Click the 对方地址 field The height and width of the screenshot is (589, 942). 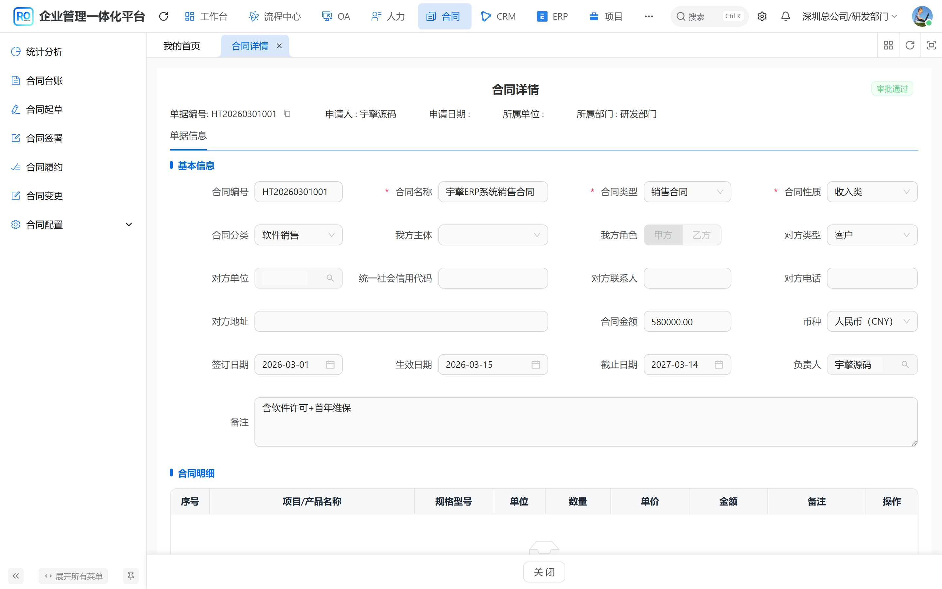coord(401,321)
